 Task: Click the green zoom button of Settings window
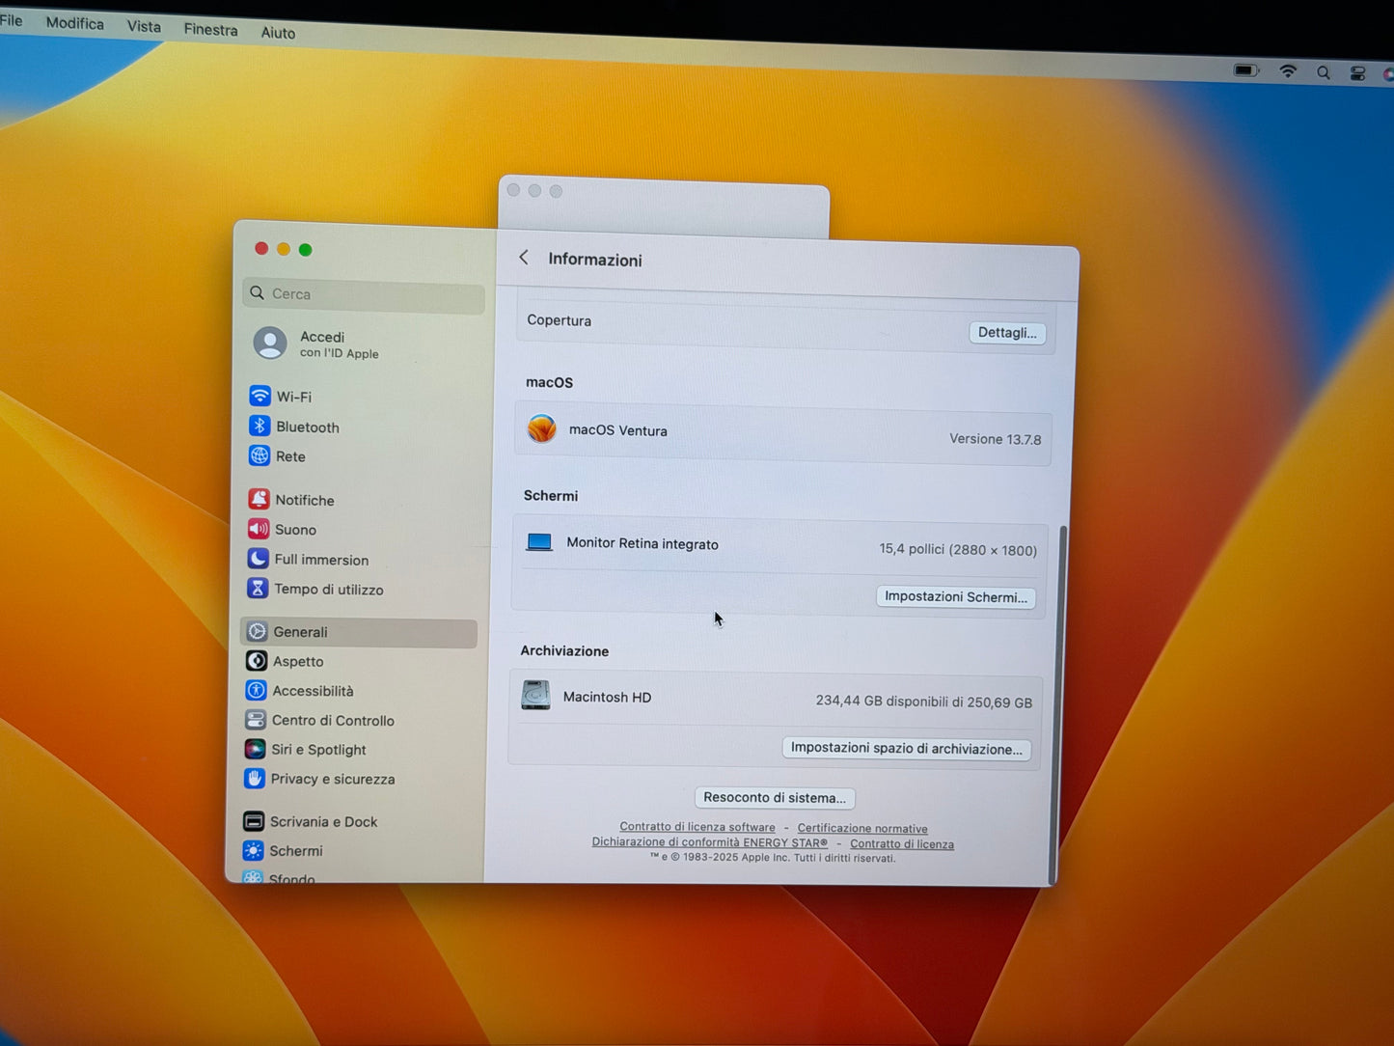pos(305,250)
